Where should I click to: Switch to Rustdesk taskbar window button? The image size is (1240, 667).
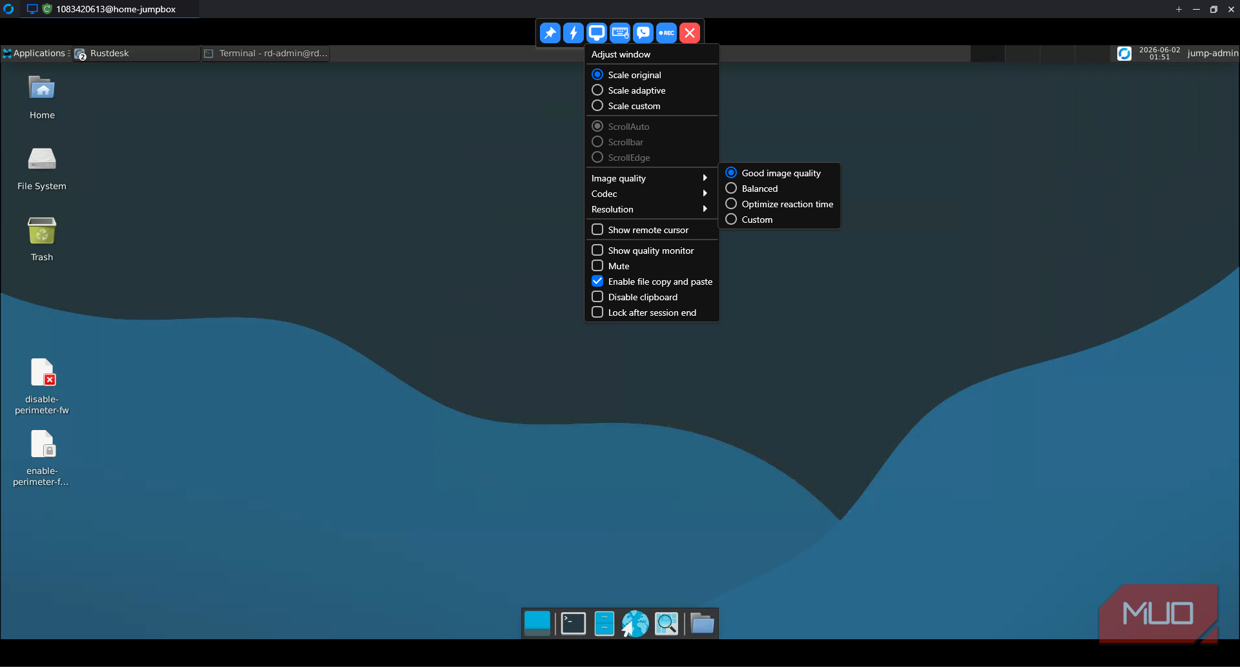[x=136, y=54]
